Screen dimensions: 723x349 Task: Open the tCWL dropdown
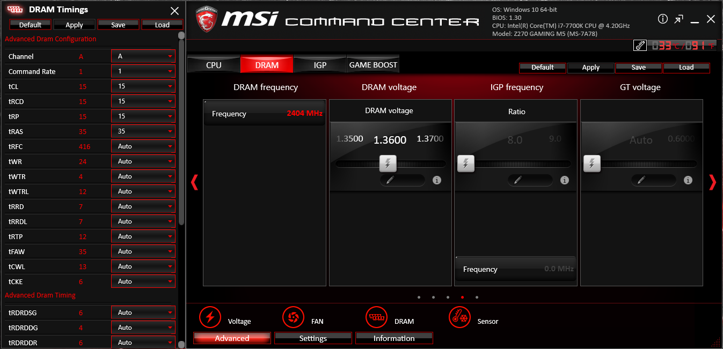tap(143, 266)
